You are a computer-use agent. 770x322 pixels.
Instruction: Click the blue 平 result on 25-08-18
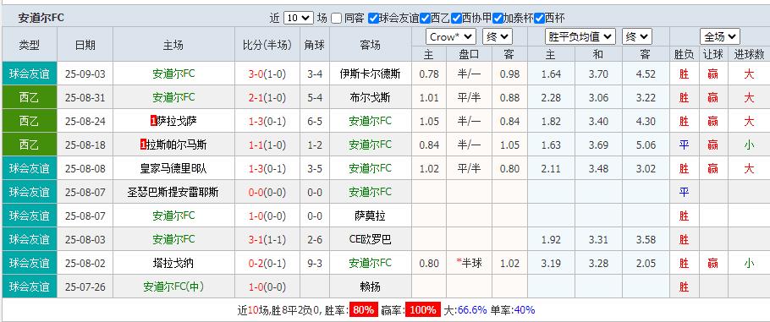click(x=684, y=145)
